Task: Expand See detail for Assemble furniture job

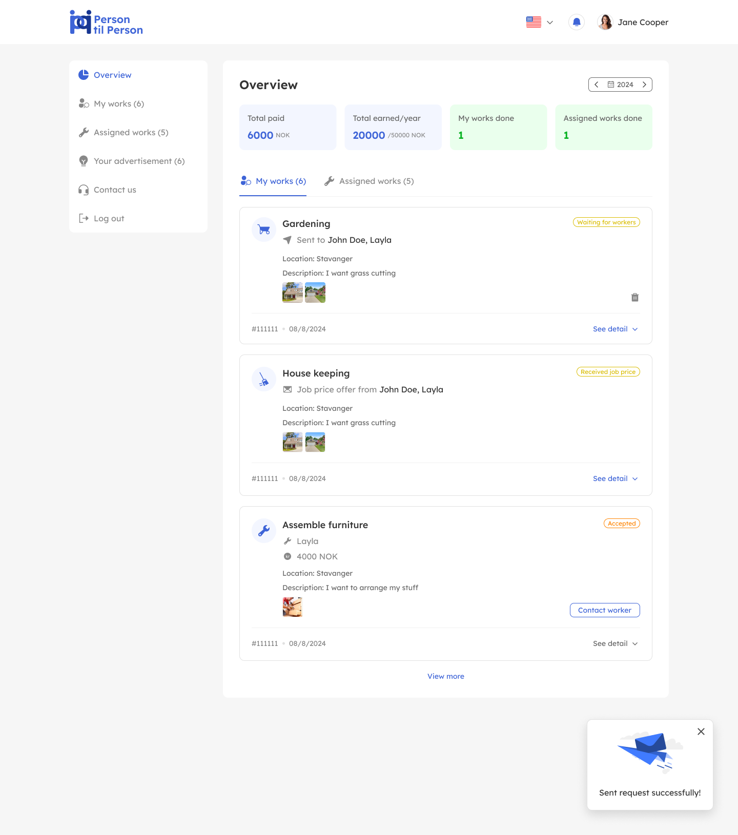Action: 615,643
